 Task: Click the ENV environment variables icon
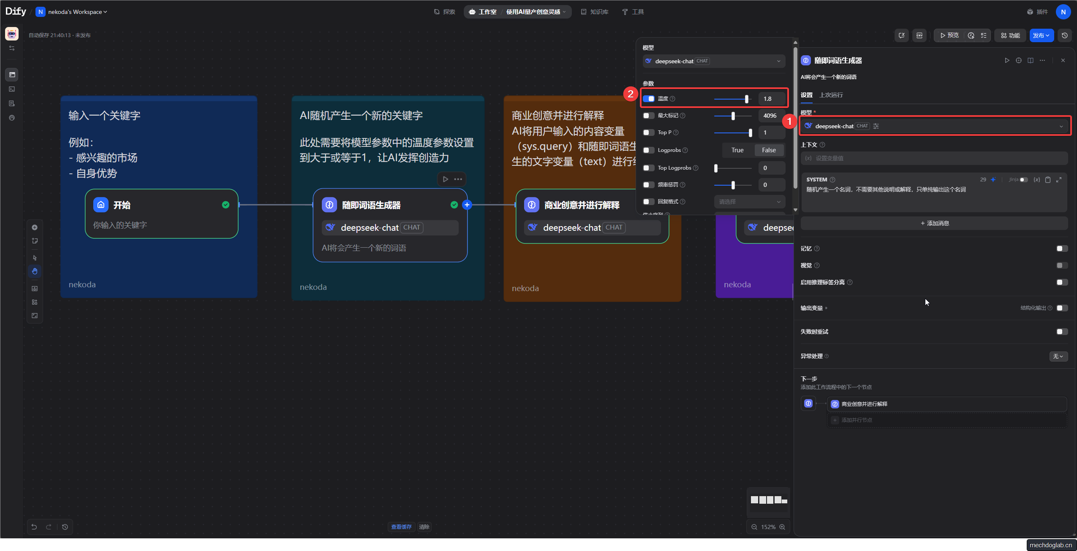pyautogui.click(x=919, y=35)
